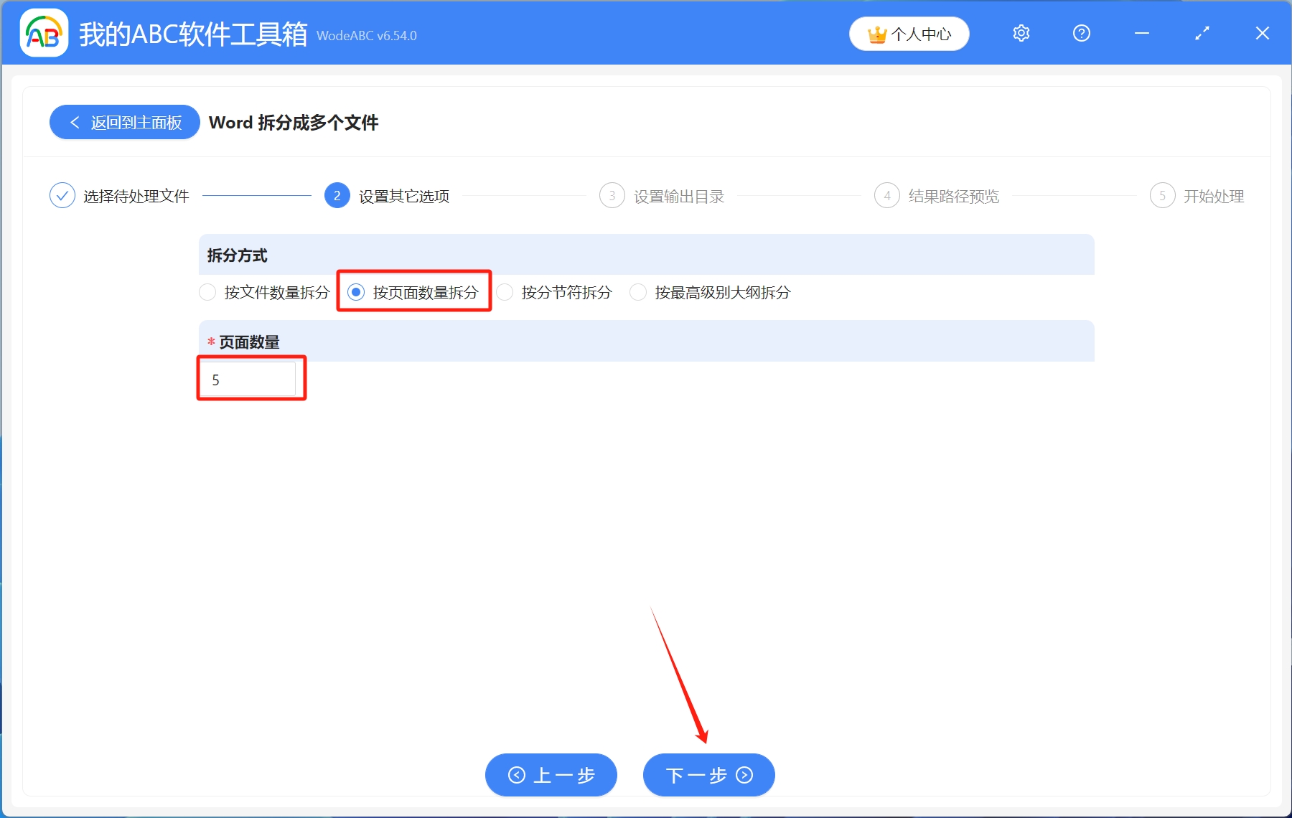The height and width of the screenshot is (818, 1292).
Task: Open 个人中心 personal center
Action: click(909, 33)
